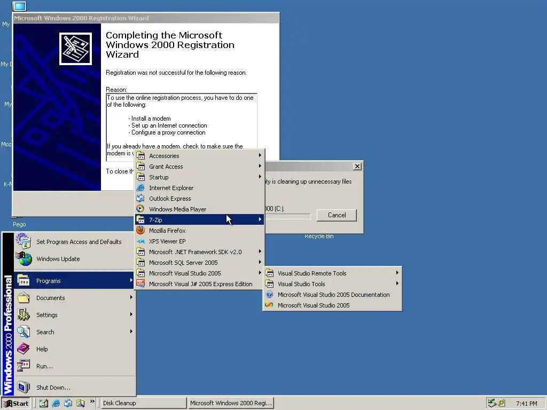
Task: Click the .NET Framework SDK folder icon
Action: tap(140, 252)
